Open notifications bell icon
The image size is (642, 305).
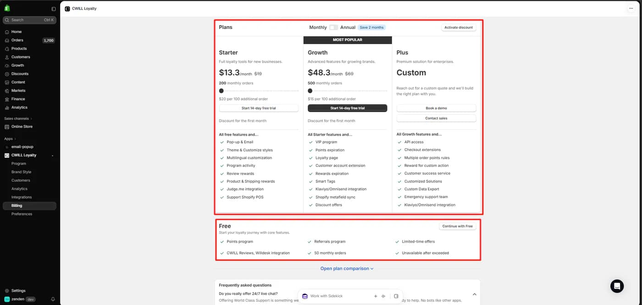tap(53, 299)
